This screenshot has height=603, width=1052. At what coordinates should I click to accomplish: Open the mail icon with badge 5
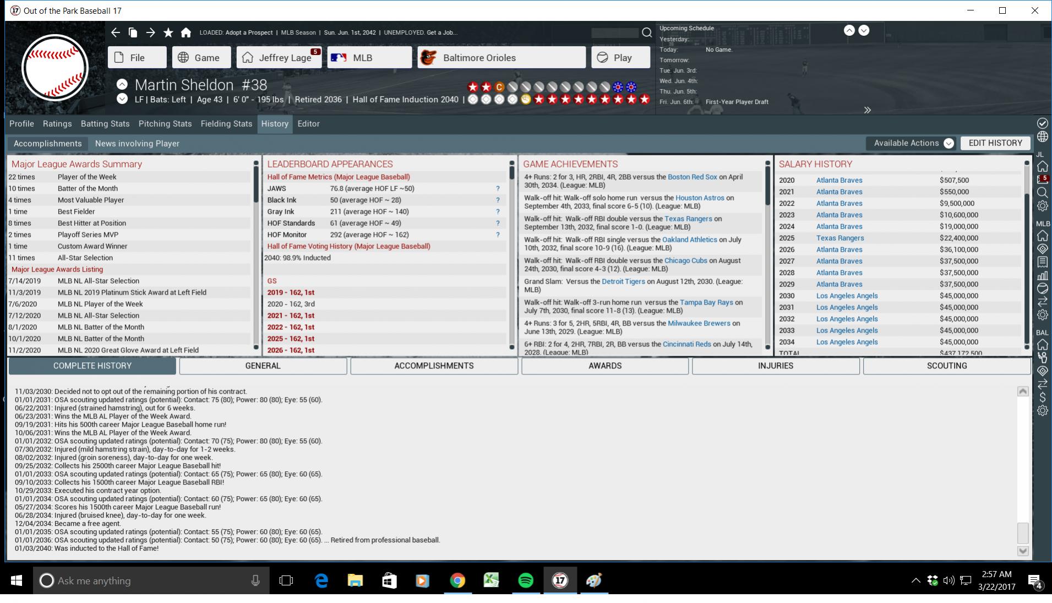coord(1042,179)
